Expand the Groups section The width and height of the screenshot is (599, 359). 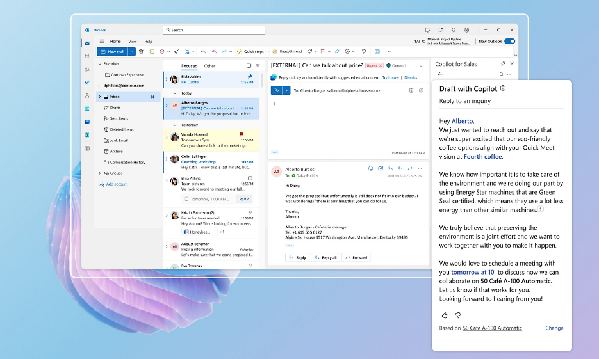pos(100,173)
